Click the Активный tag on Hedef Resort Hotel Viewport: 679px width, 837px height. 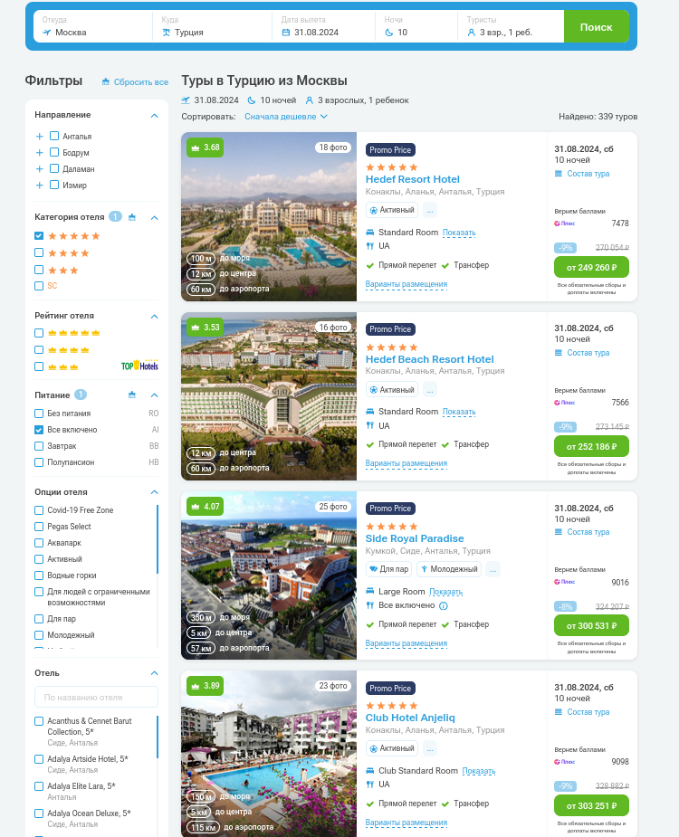[392, 210]
